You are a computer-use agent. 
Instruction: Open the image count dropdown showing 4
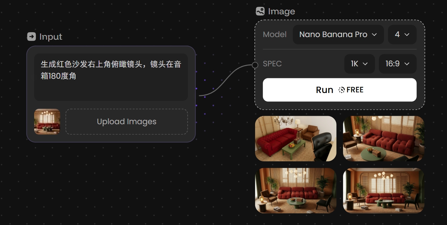point(402,34)
